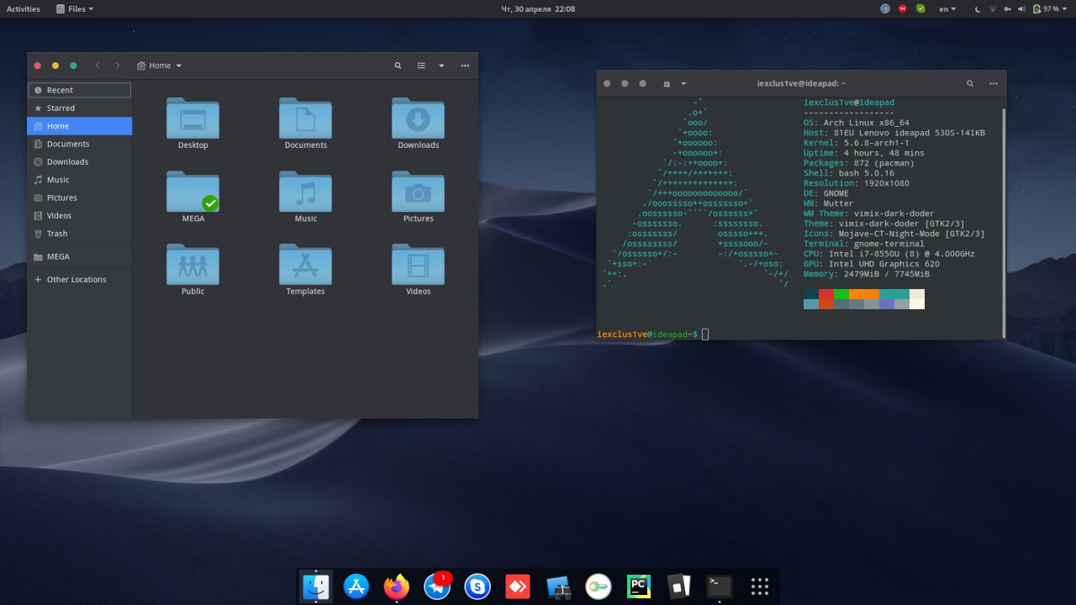Viewport: 1076px width, 605px height.
Task: Select Music in Files sidebar
Action: click(x=80, y=180)
